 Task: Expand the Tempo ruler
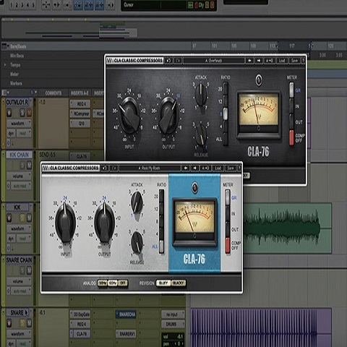5,65
